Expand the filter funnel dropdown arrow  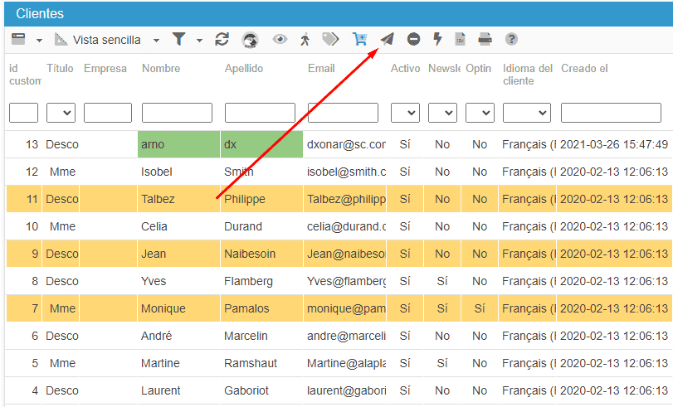point(199,40)
